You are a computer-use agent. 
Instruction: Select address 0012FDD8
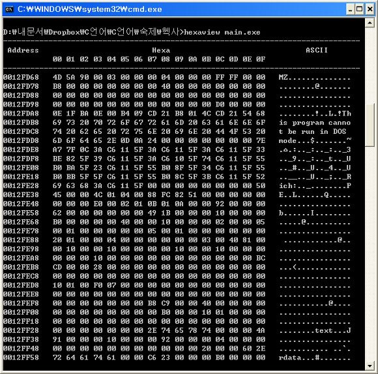21,140
